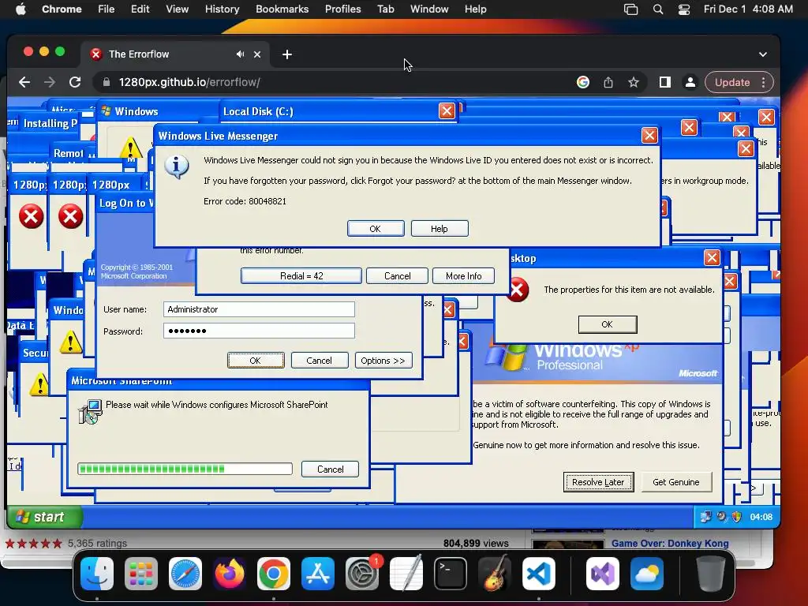Open Chrome three-dot menu

point(764,82)
